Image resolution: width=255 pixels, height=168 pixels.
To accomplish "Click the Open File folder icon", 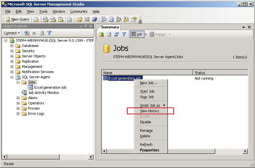I will point(79,19).
